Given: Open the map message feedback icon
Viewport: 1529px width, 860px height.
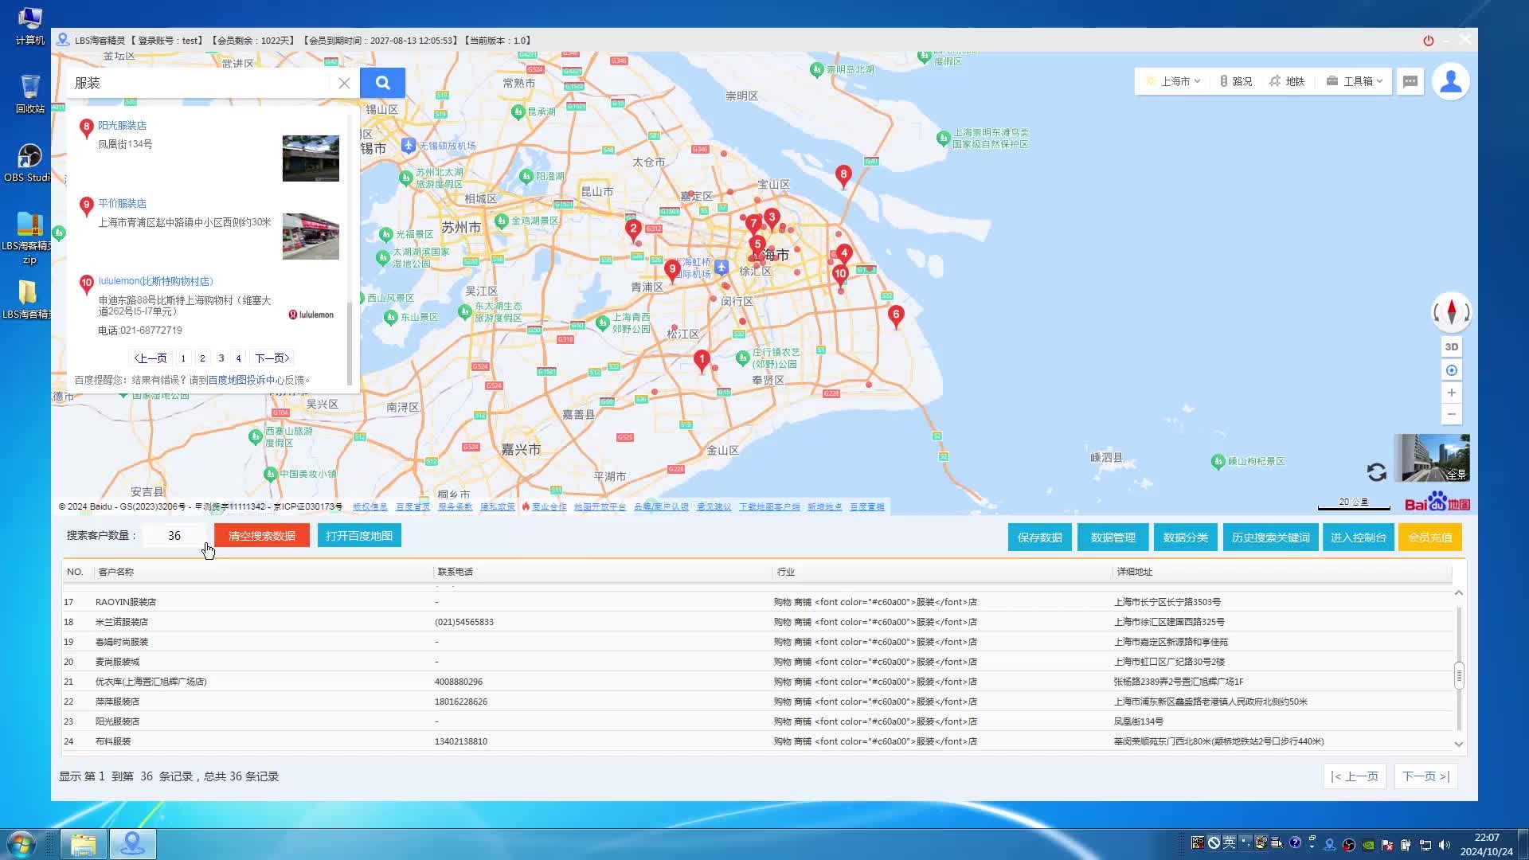Looking at the screenshot, I should 1410,81.
